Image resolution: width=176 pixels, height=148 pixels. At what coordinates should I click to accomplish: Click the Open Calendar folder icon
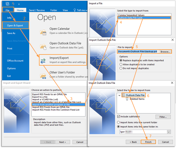[x=43, y=32]
